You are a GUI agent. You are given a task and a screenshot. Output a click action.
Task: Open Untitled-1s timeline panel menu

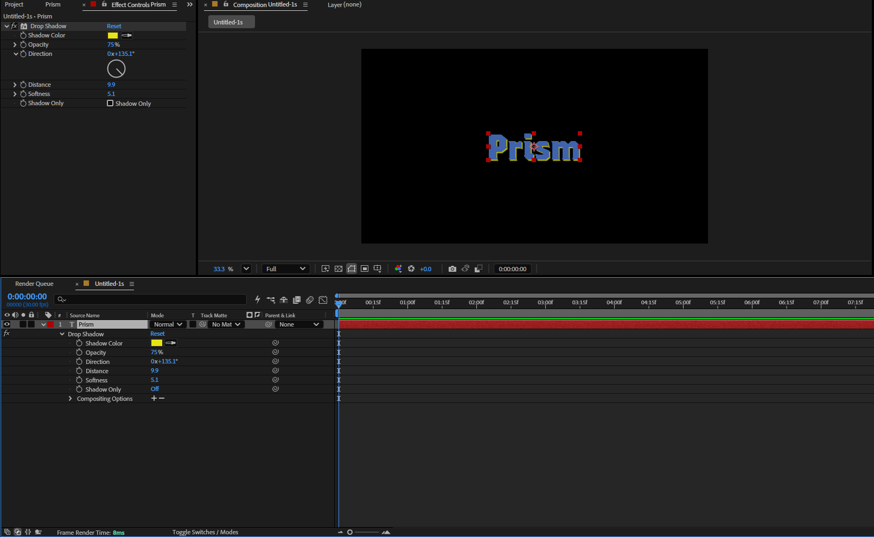point(132,284)
